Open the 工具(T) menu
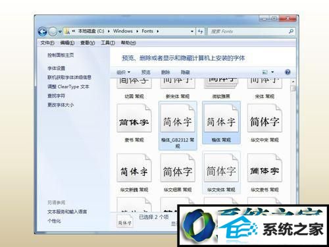 108,43
